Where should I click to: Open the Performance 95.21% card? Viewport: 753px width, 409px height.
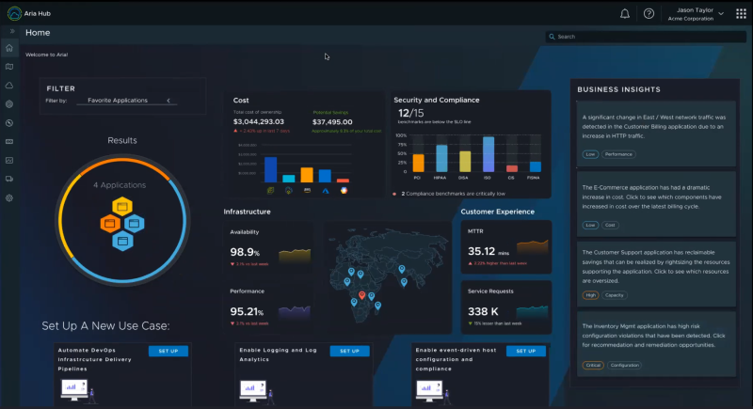(269, 307)
